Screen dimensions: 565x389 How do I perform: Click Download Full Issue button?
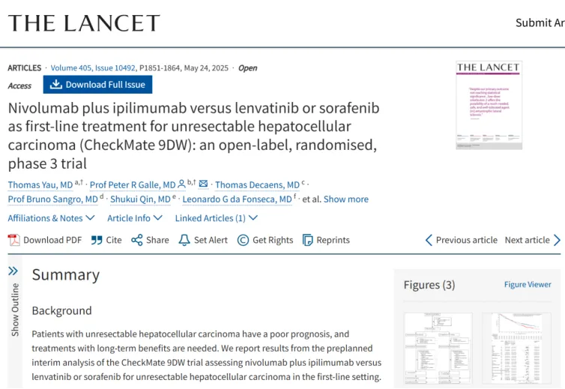pyautogui.click(x=97, y=85)
